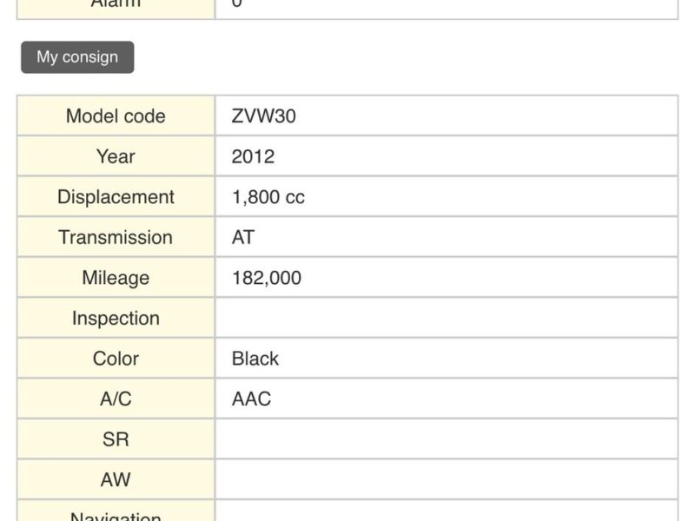Select the AAC value text
Viewport: 695px width, 521px height.
[x=251, y=399]
